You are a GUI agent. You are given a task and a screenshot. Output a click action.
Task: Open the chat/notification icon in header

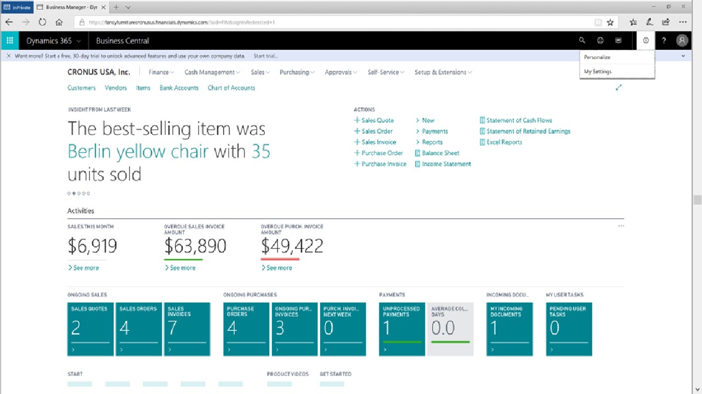618,40
